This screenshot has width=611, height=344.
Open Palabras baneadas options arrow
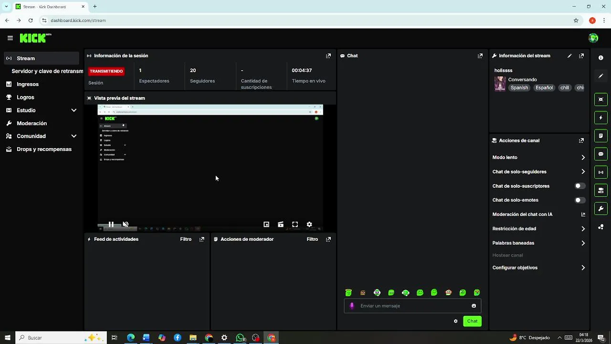[x=583, y=243]
